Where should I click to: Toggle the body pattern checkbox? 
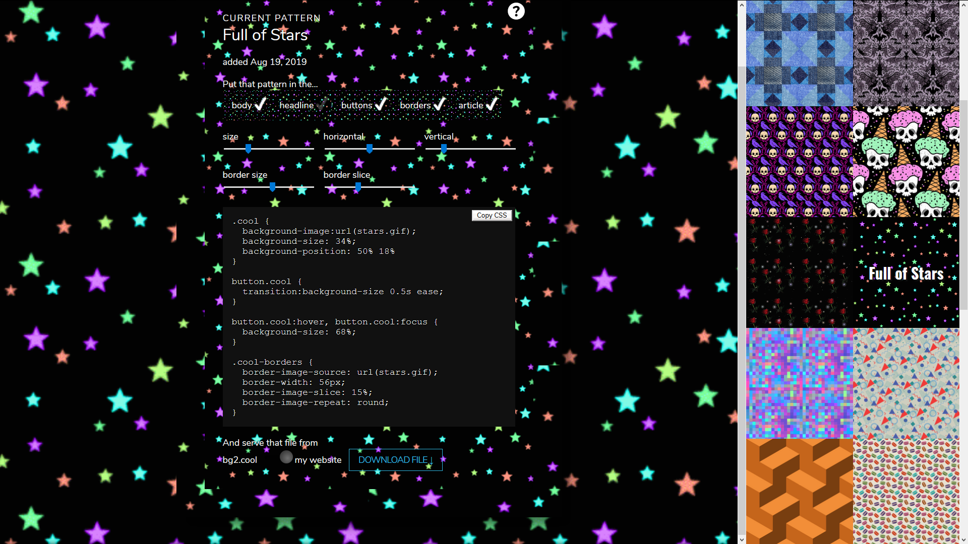pyautogui.click(x=260, y=105)
